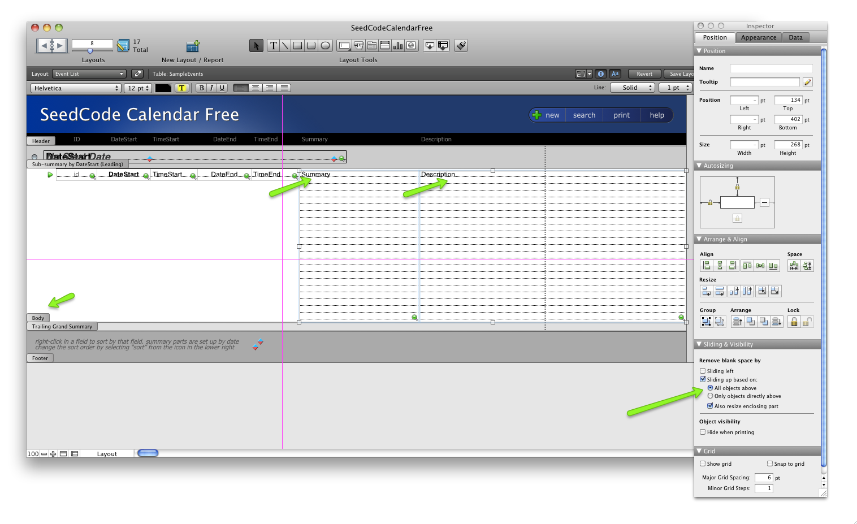
Task: Align left edges in the Inspector
Action: (706, 266)
